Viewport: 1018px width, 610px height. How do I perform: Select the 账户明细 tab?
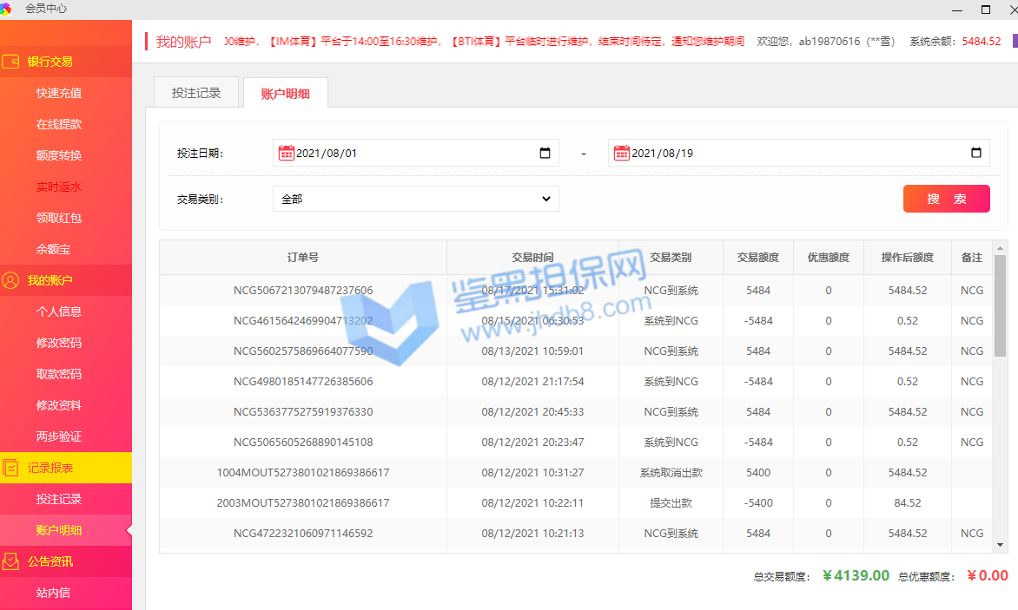coord(285,94)
